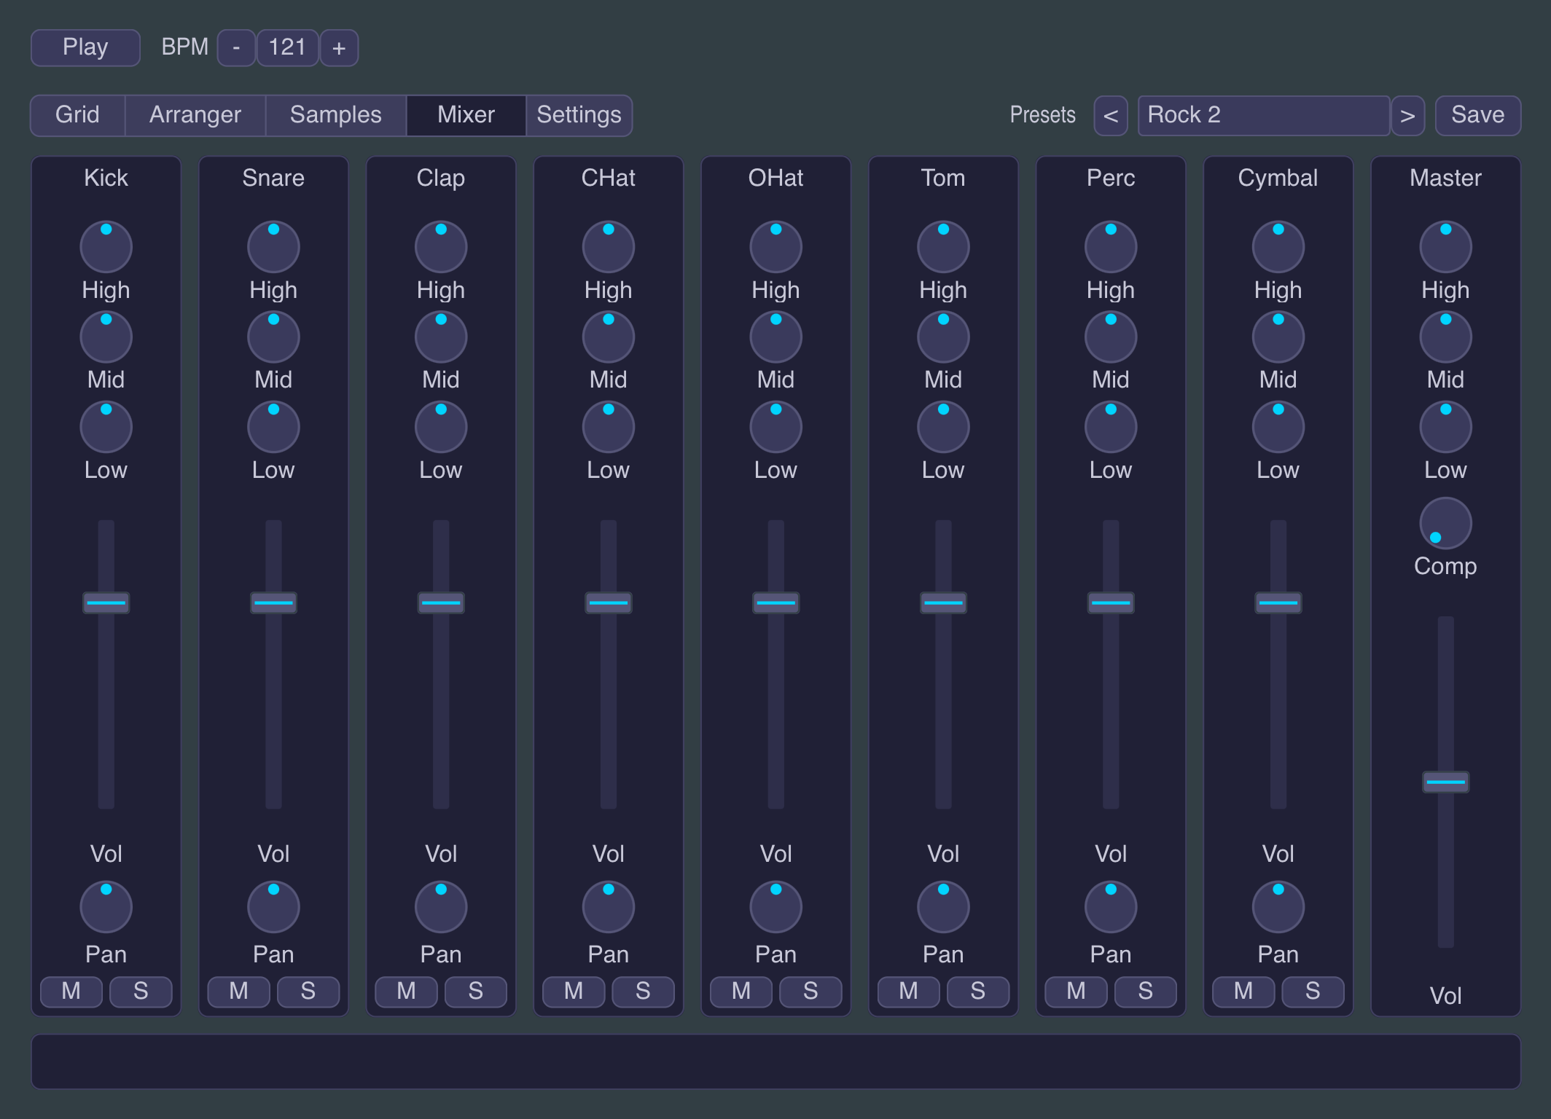Click the OHat Pan knob
The height and width of the screenshot is (1119, 1551).
[776, 907]
